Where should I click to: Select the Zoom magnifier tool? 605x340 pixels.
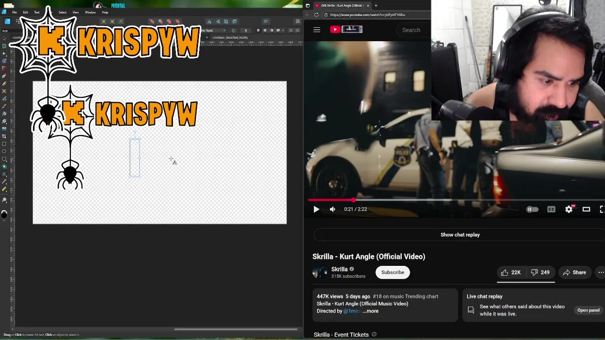point(4,200)
